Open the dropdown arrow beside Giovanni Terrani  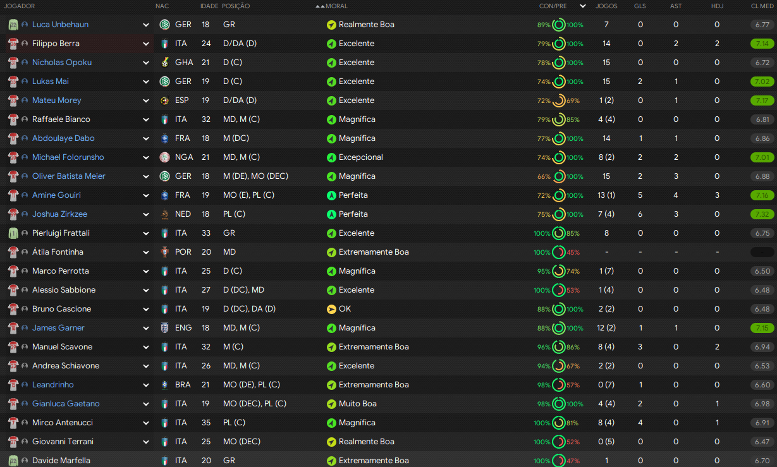(146, 442)
